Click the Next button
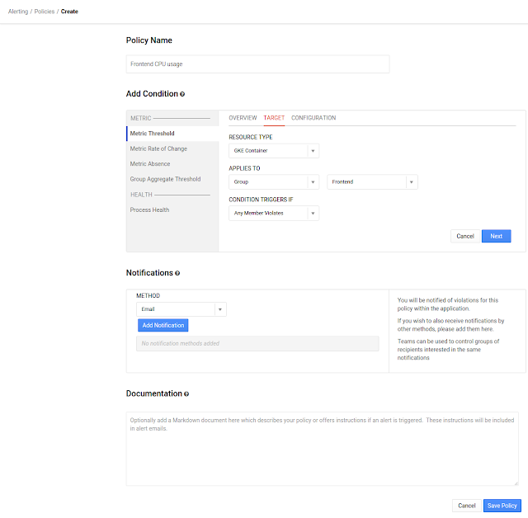Screen dimensions: 528x518 (x=496, y=236)
